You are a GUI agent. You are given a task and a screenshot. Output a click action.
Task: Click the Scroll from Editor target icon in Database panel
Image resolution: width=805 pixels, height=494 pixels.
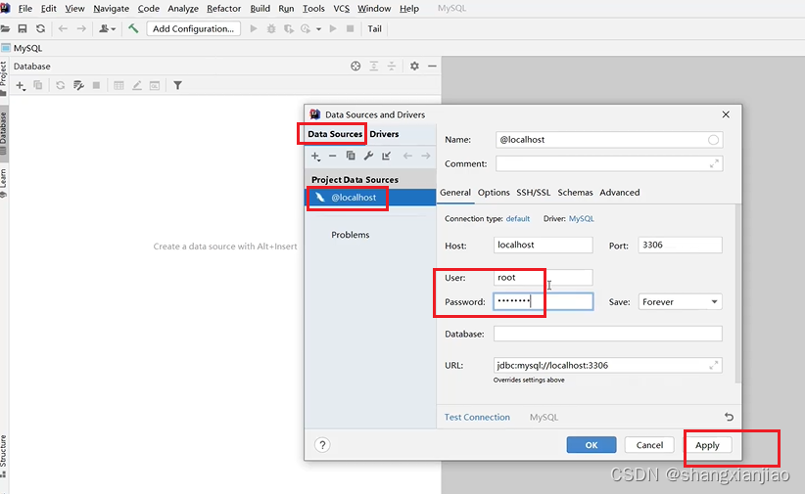tap(355, 67)
